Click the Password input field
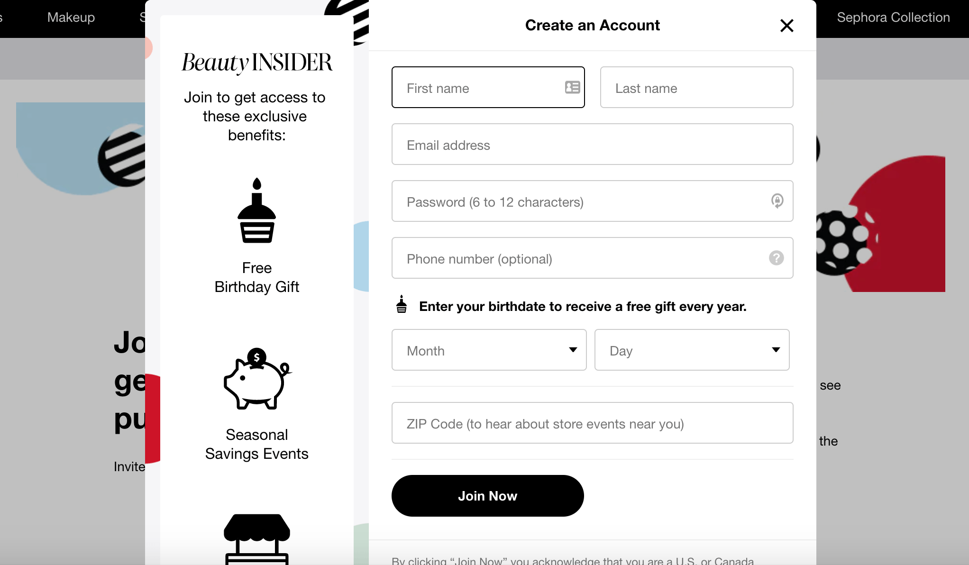Screen dimensions: 969x565 click(x=592, y=200)
